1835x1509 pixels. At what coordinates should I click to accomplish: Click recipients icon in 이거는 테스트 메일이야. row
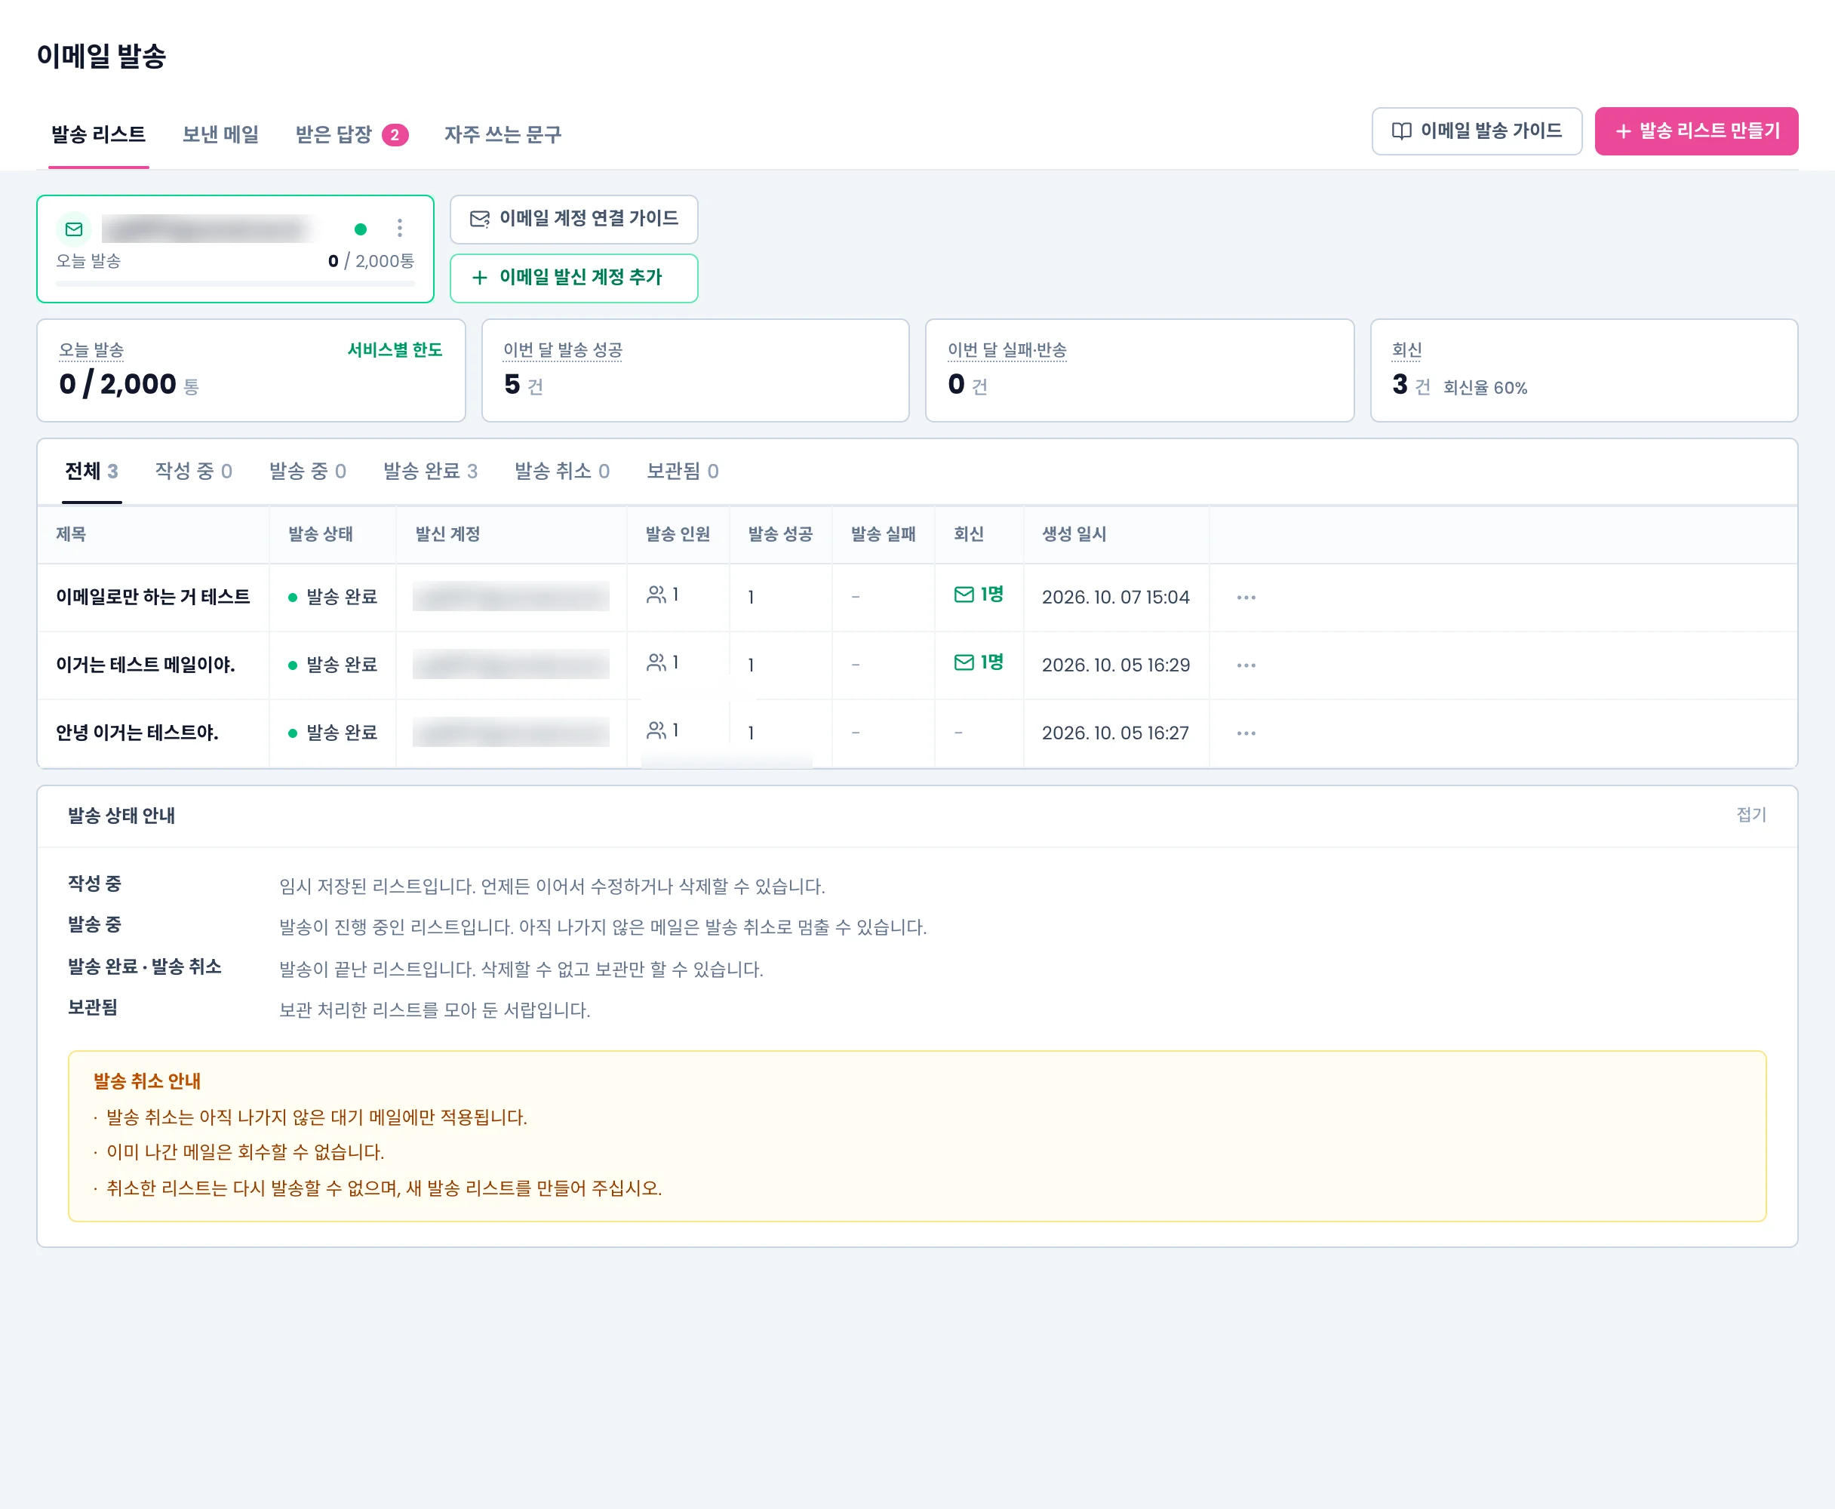[x=656, y=662]
